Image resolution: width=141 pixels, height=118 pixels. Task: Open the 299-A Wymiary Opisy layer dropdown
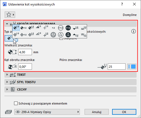pos(47,112)
